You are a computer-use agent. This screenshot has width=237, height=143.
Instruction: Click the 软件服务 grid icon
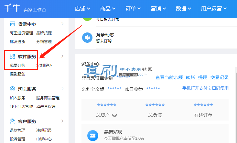pos(12,57)
